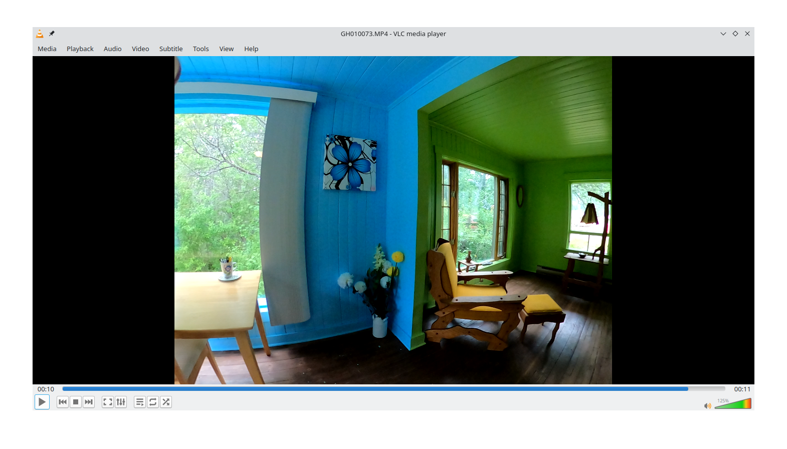This screenshot has height=449, width=787.
Task: Open the Playback menu
Action: 80,49
